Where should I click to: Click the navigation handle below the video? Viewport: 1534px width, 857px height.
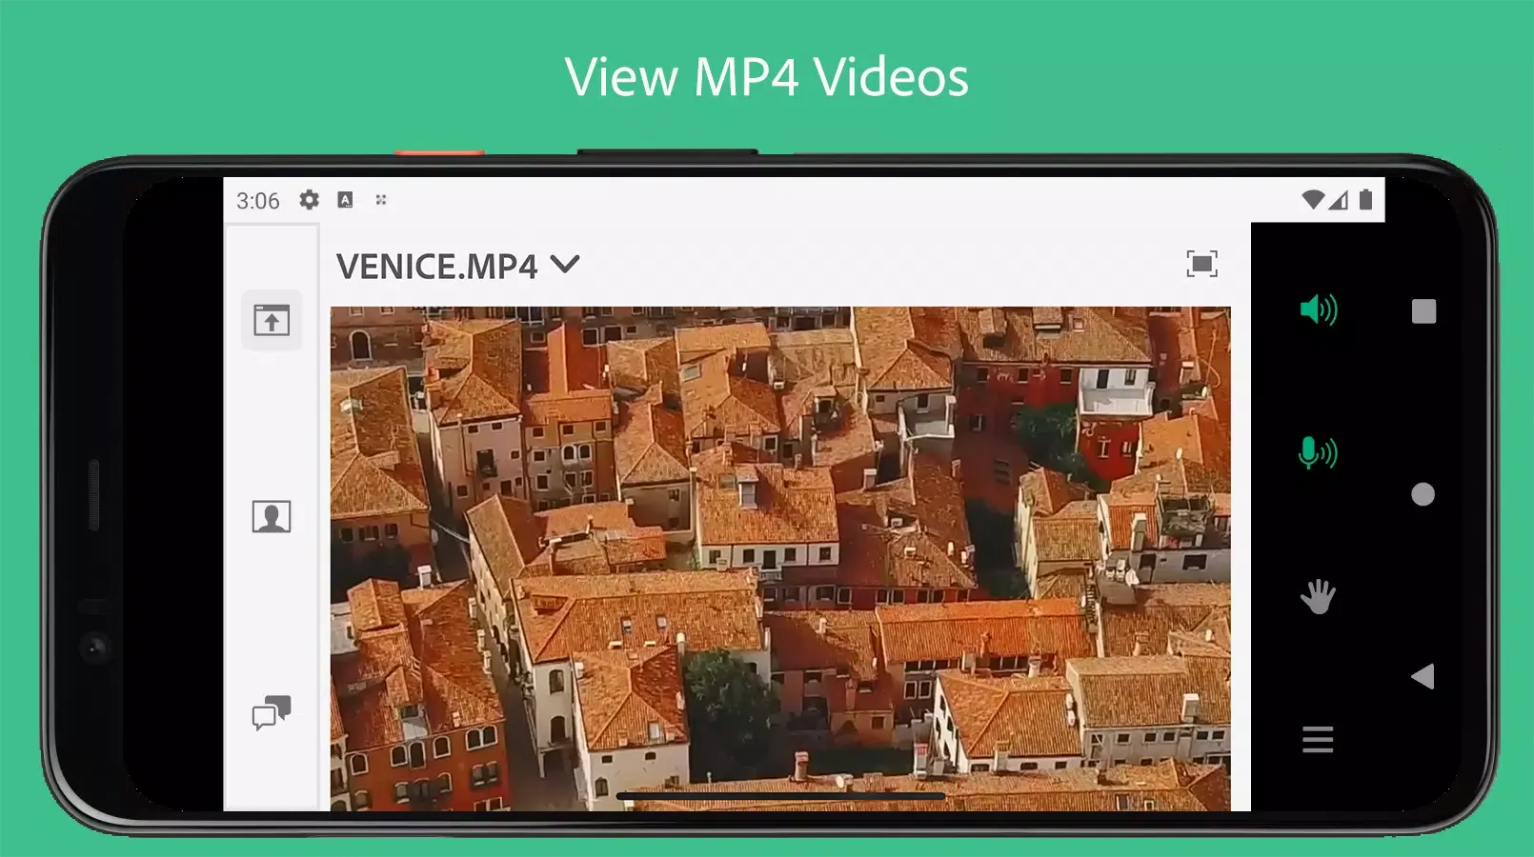point(748,793)
